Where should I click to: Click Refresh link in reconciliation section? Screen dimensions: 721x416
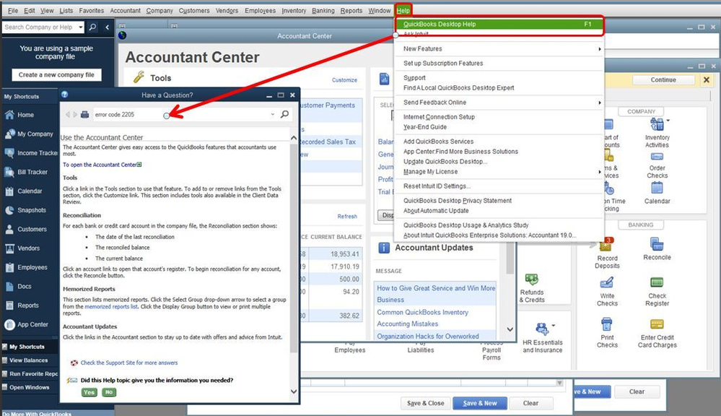pyautogui.click(x=347, y=216)
